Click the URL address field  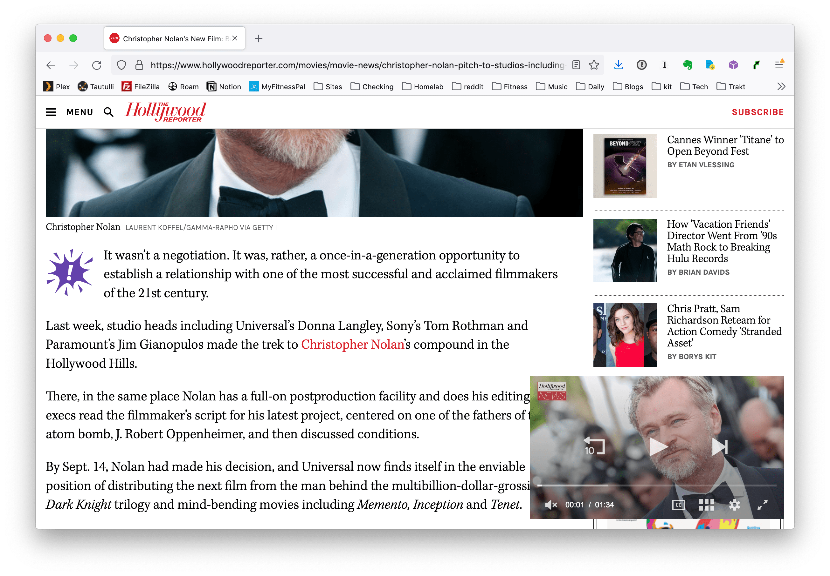(357, 65)
